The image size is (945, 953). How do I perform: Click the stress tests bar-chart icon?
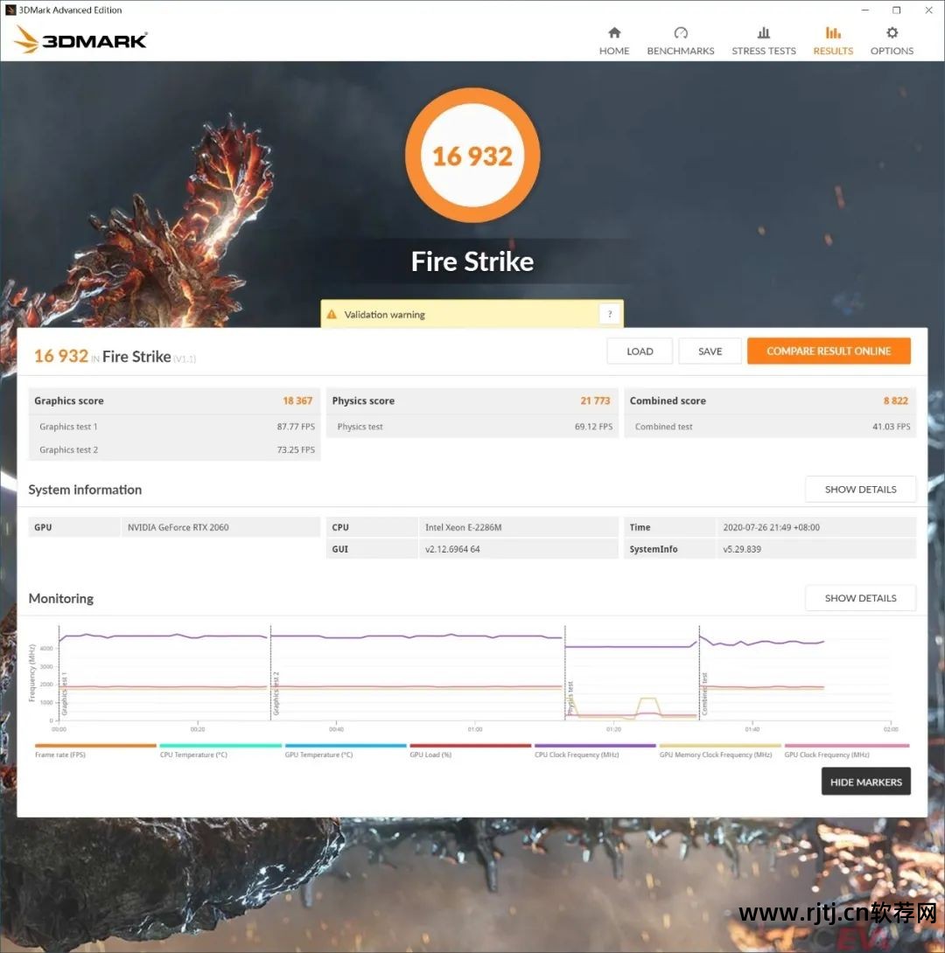[763, 32]
